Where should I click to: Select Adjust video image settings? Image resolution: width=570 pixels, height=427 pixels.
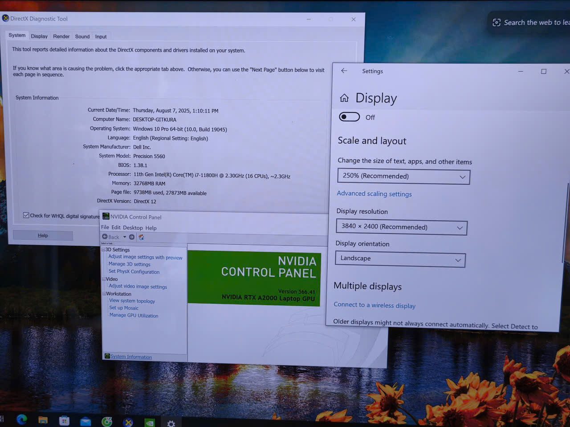[138, 286]
